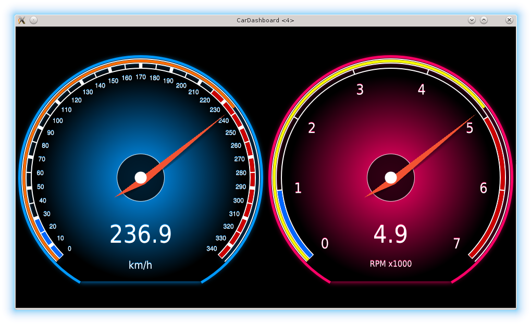Click the number 0 on the tachometer

[x=325, y=244]
